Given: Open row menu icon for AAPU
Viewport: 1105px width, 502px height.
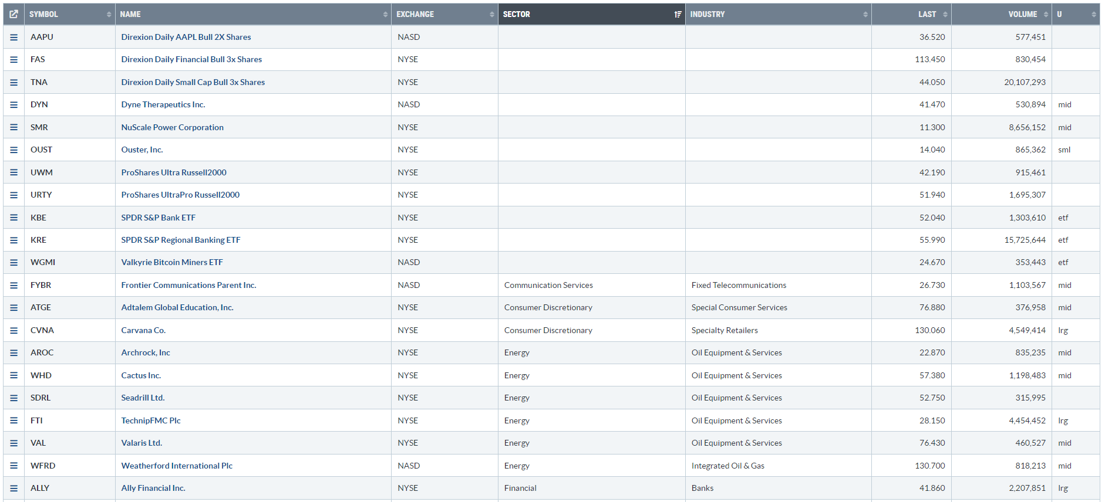Looking at the screenshot, I should tap(14, 37).
